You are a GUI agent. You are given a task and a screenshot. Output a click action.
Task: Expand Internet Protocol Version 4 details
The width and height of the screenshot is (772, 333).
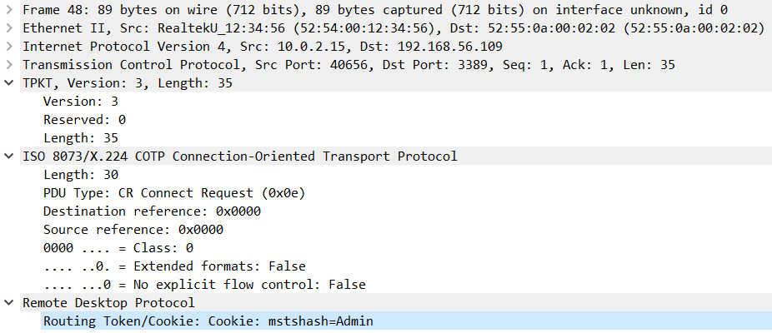pyautogui.click(x=9, y=47)
